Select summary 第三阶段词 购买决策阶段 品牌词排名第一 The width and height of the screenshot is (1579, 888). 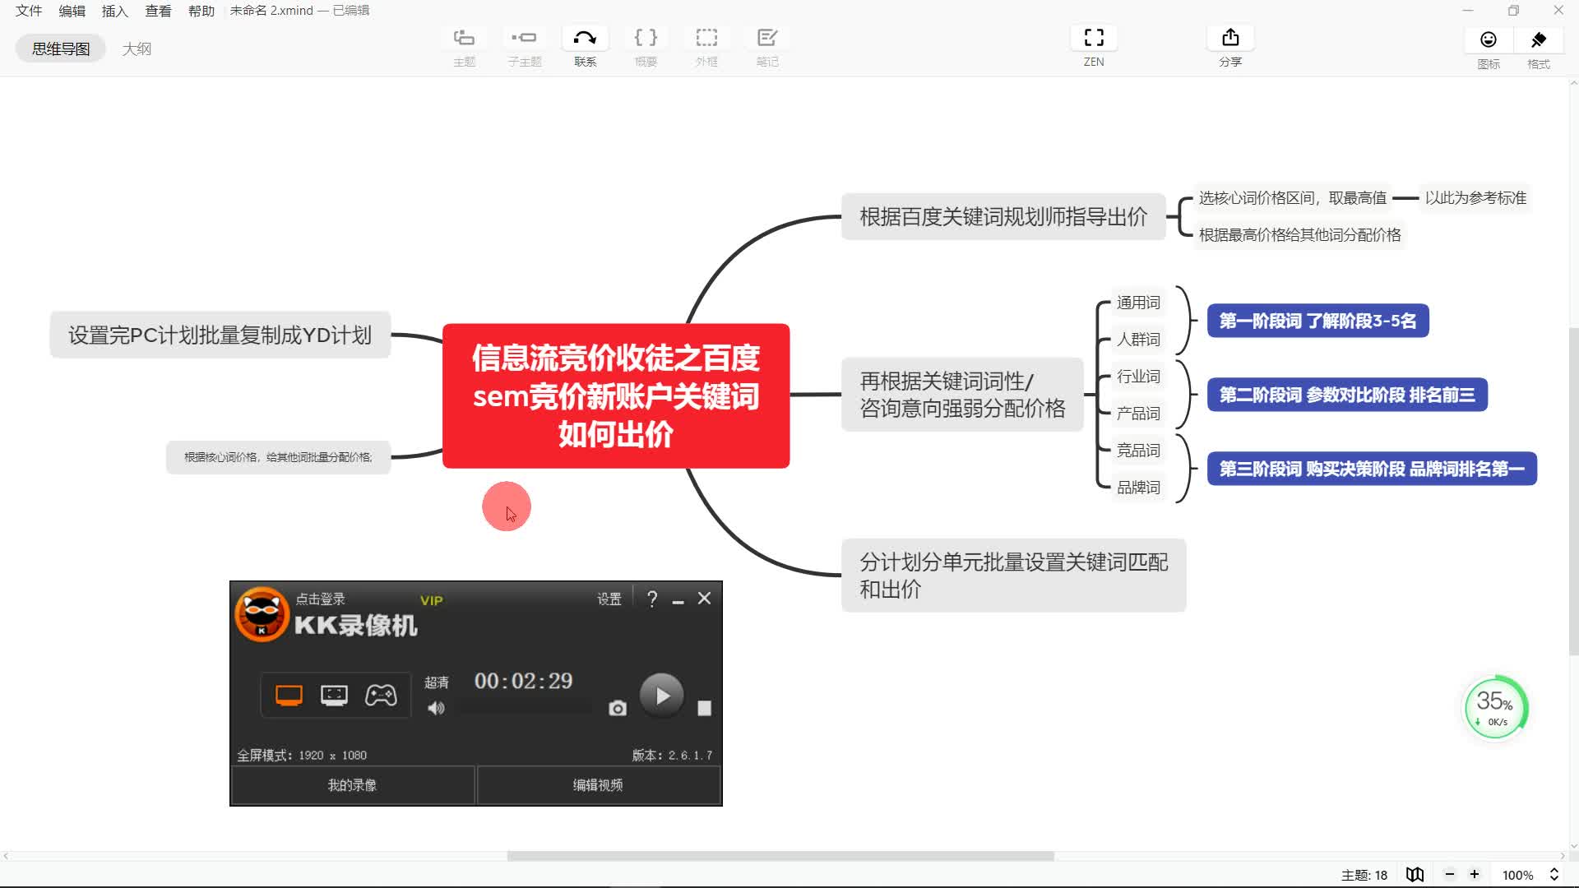click(1372, 469)
